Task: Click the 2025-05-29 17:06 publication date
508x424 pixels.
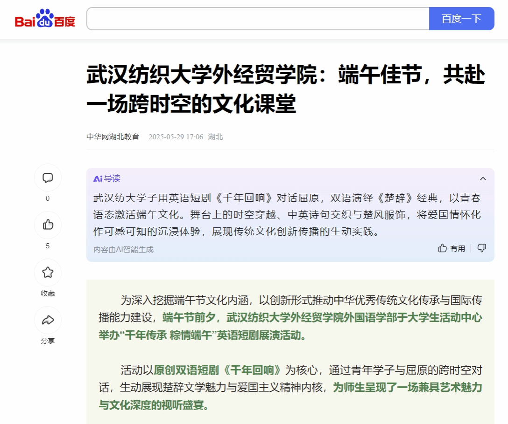Action: click(x=176, y=137)
